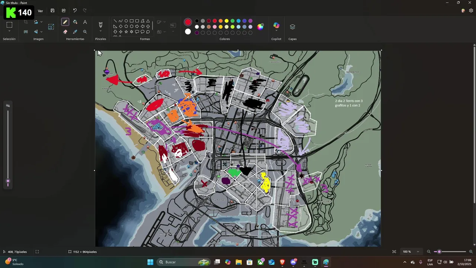Select the five-point star shape
This screenshot has width=476, height=268.
pyautogui.click(x=126, y=32)
